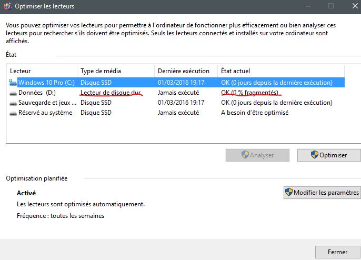Sort list by Lecteur column header
361x260 pixels.
(x=42, y=71)
